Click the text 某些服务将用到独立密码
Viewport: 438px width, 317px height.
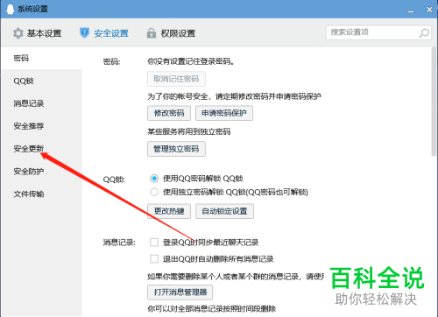[x=189, y=131]
